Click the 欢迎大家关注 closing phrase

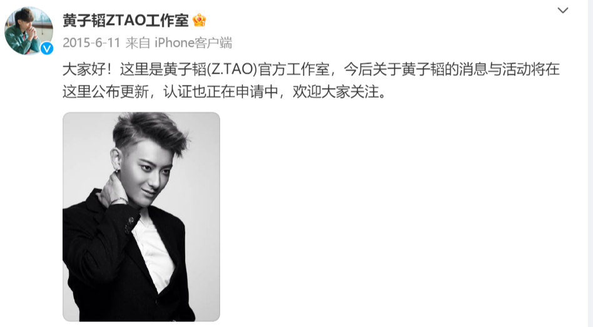pos(335,92)
